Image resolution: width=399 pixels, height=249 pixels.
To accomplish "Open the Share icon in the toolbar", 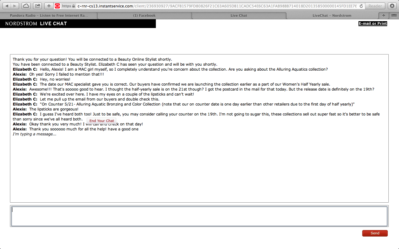I will tap(37, 6).
